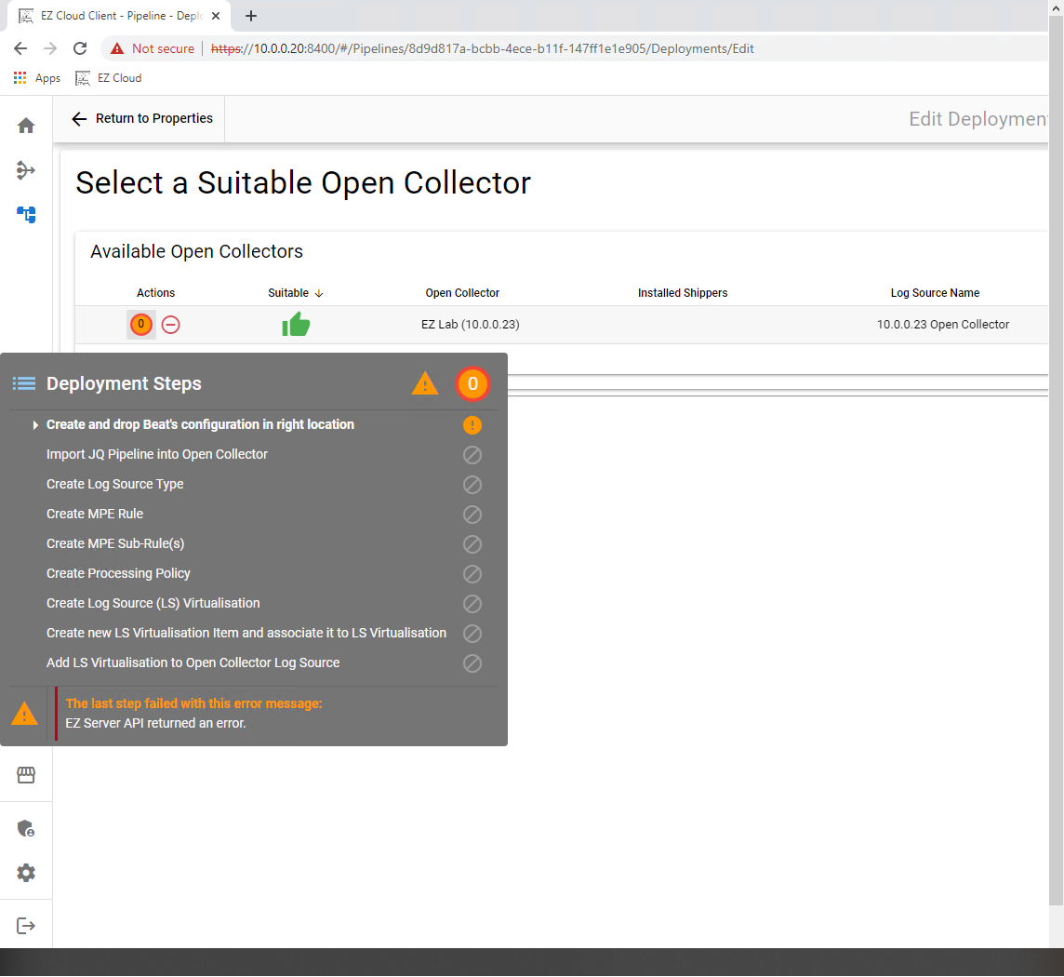The image size is (1064, 977).
Task: Click the orange 0 action button for EZ Lab
Action: [x=141, y=325]
